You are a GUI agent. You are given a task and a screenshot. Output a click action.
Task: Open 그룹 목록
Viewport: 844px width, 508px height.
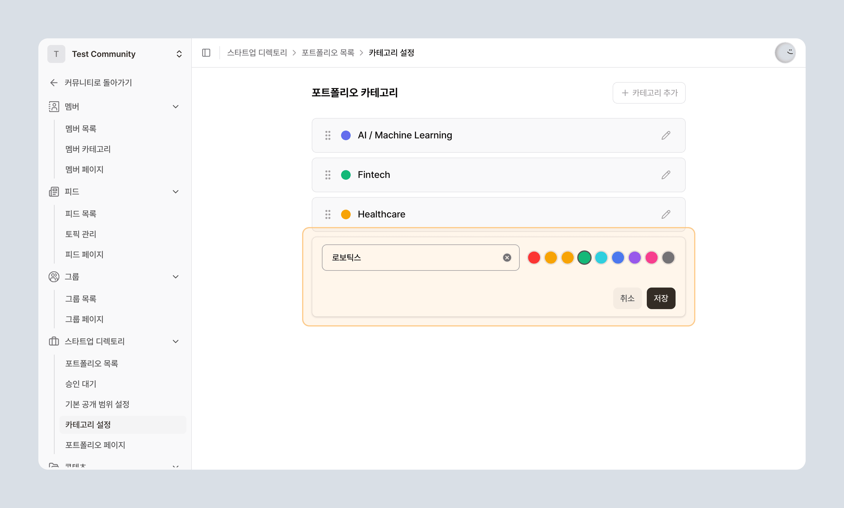point(81,299)
